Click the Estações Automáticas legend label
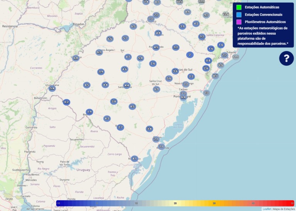296x211 pixels. point(262,7)
